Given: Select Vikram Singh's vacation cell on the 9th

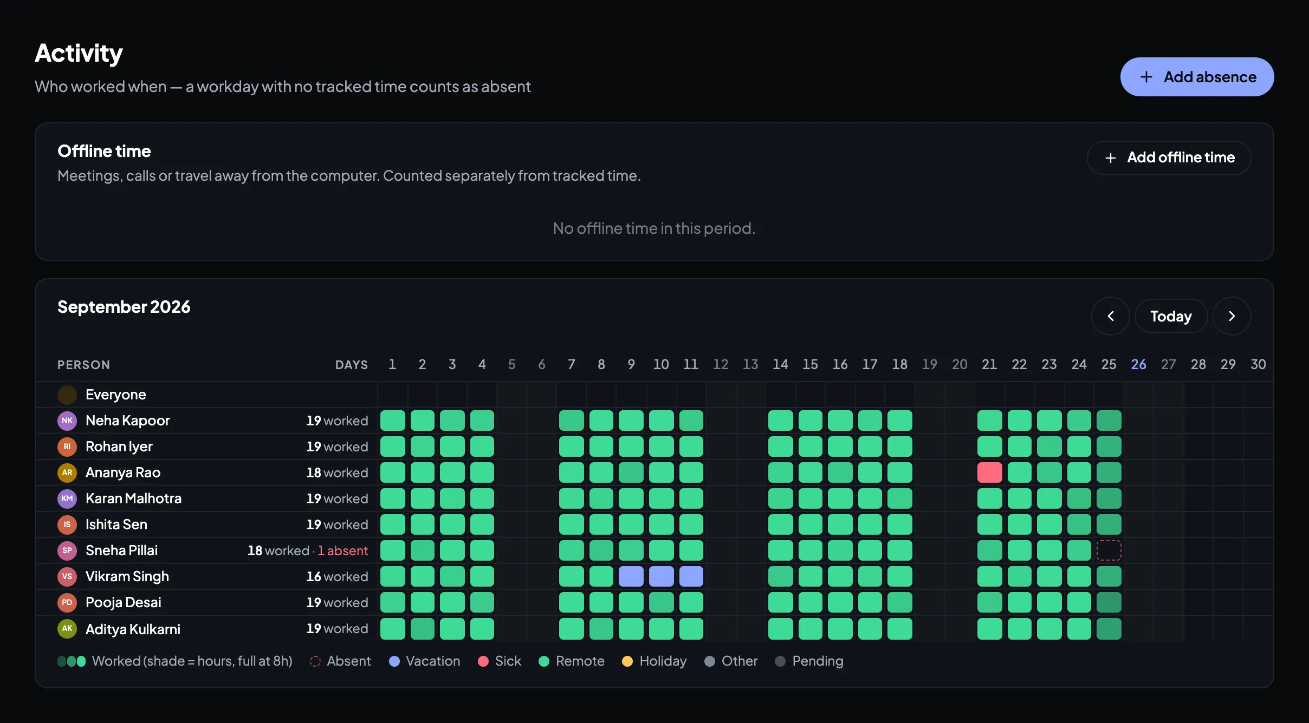Looking at the screenshot, I should pos(631,576).
